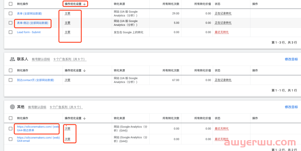Click the sort arrow in the 联系人 table header

coord(84,71)
